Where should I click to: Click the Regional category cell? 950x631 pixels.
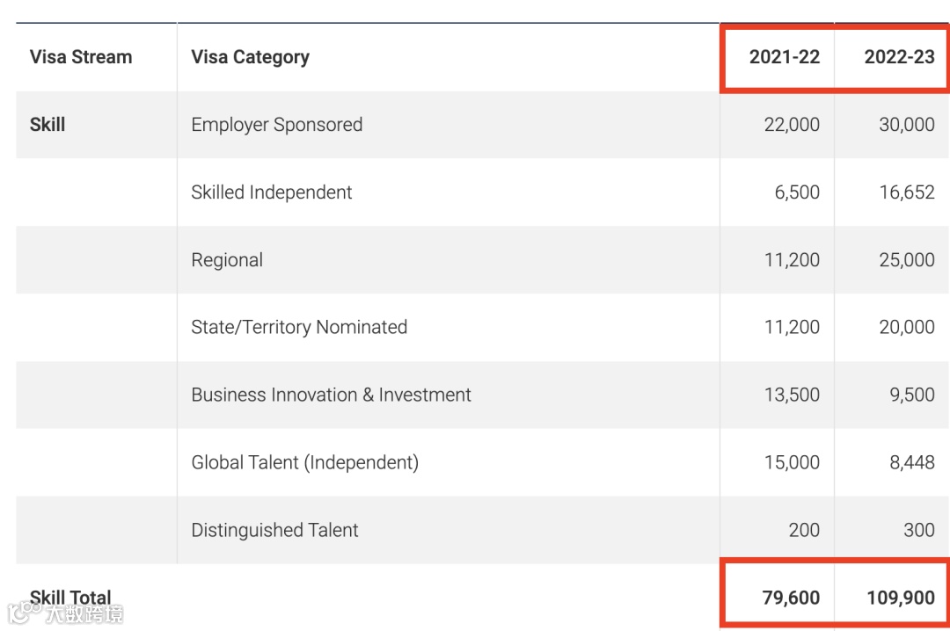pos(227,260)
